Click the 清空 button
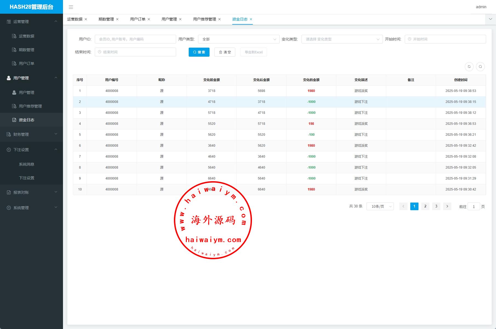 [x=225, y=52]
